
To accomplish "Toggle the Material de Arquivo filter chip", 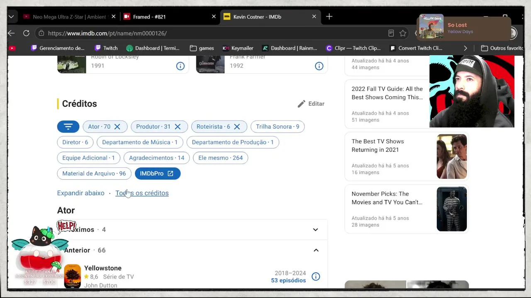I will 94,174.
